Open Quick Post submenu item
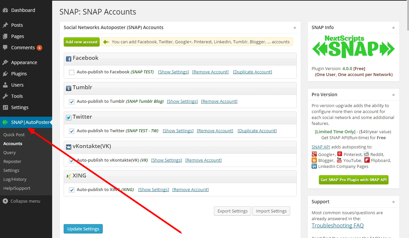 (14, 135)
